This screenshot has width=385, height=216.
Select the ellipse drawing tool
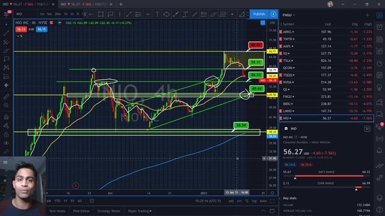point(167,14)
